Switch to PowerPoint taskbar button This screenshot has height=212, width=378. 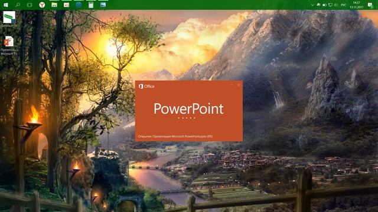tap(66, 5)
